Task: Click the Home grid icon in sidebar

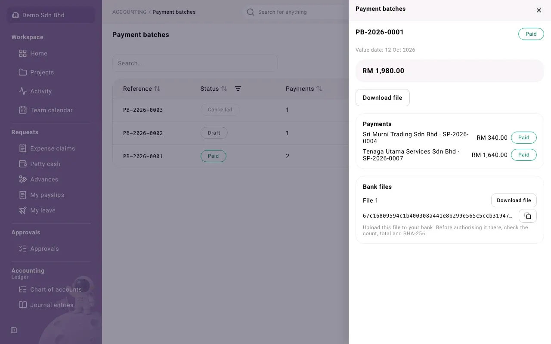Action: click(x=23, y=53)
